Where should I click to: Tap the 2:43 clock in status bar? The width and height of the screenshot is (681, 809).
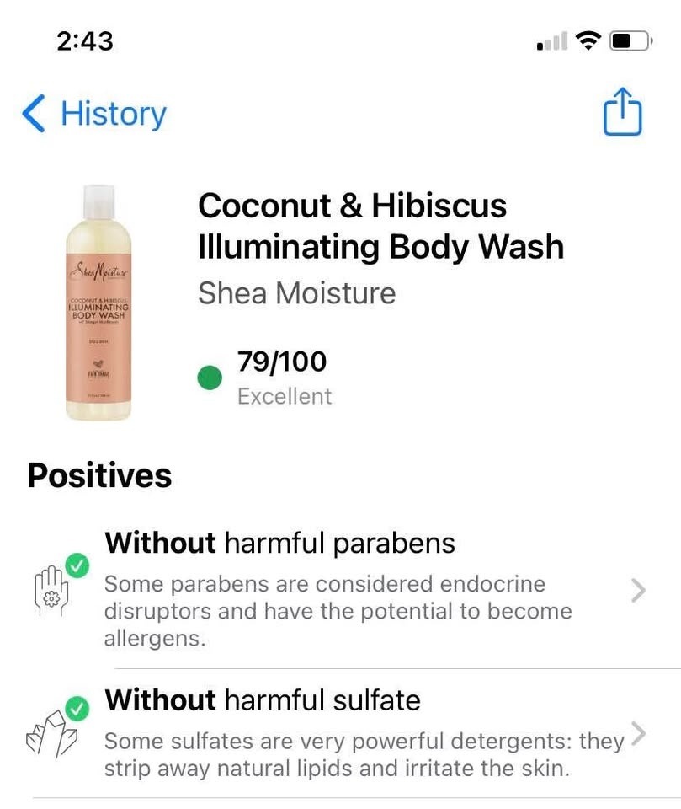[85, 40]
